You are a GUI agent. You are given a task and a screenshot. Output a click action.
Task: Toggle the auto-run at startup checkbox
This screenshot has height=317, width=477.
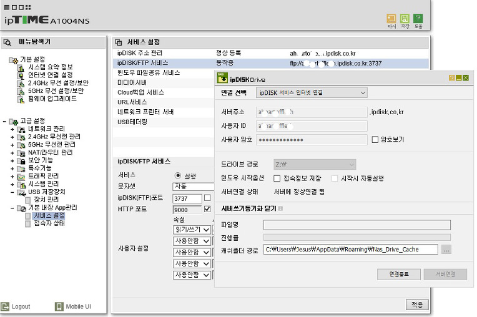335,178
